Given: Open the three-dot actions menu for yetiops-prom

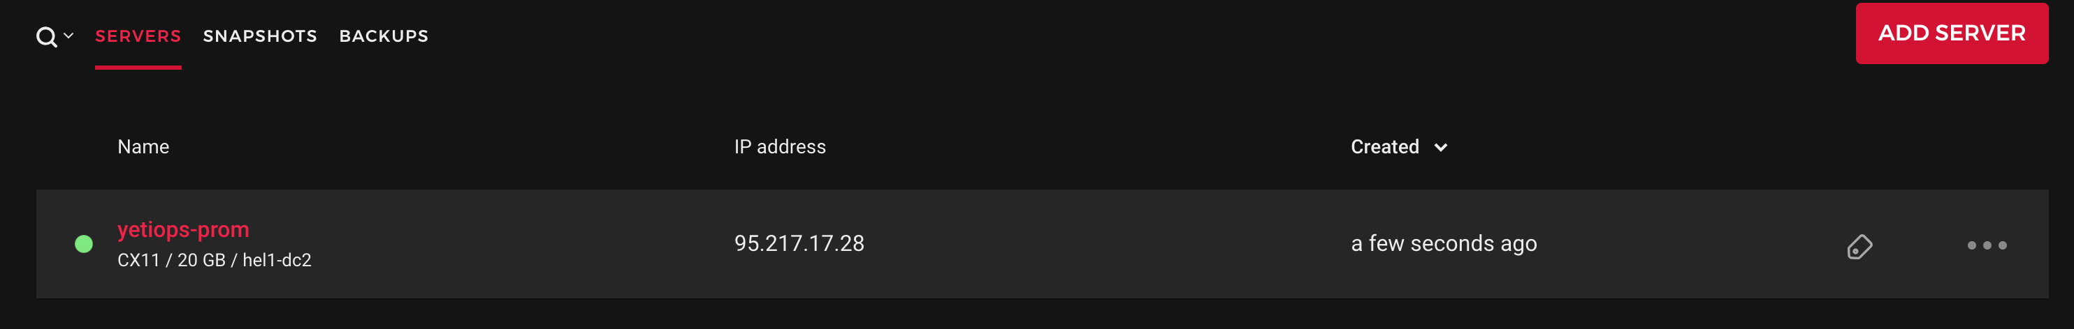Looking at the screenshot, I should 1986,245.
